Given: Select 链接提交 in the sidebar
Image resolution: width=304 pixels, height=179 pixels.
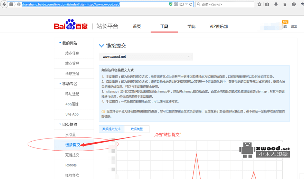Looking at the screenshot, I should pyautogui.click(x=73, y=145).
